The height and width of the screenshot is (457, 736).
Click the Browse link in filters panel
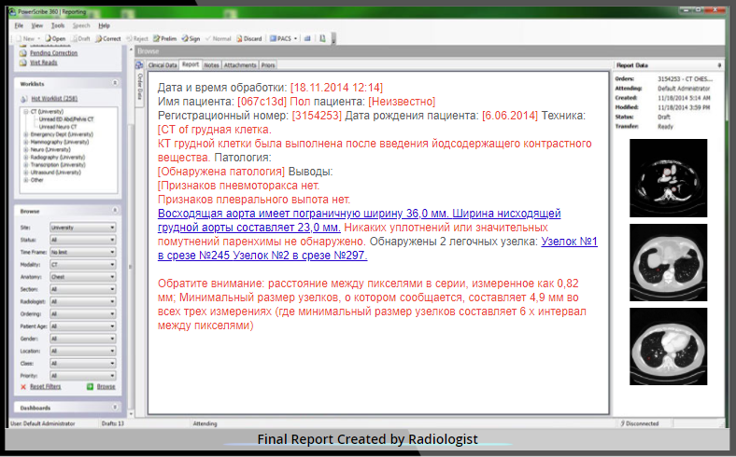click(106, 386)
